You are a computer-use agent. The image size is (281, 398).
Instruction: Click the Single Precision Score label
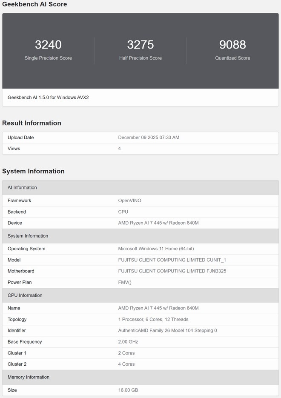(x=48, y=58)
